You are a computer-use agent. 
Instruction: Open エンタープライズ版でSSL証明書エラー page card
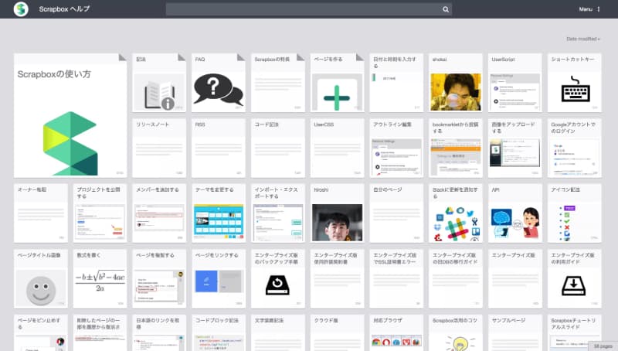coord(396,278)
